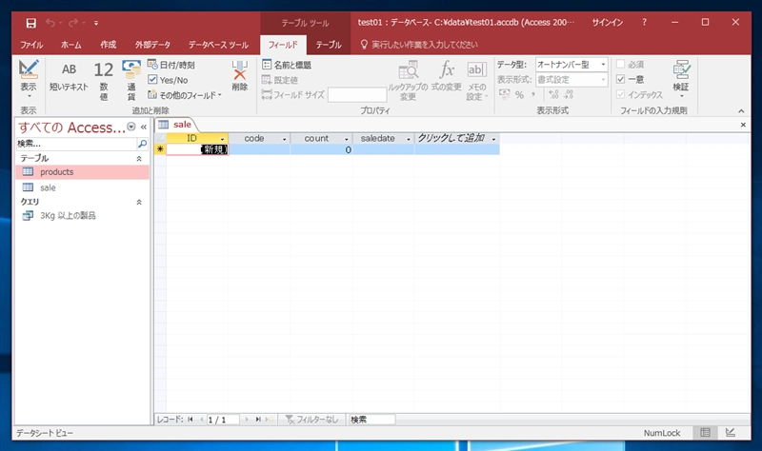This screenshot has width=762, height=451.
Task: Click the navigation pane 検索 box
Action: [76, 144]
